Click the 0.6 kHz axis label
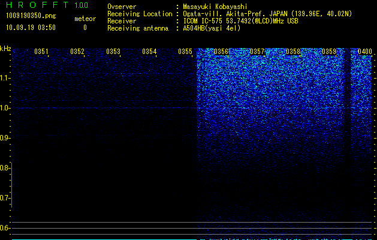This screenshot has height=240, width=377. pos(5,228)
